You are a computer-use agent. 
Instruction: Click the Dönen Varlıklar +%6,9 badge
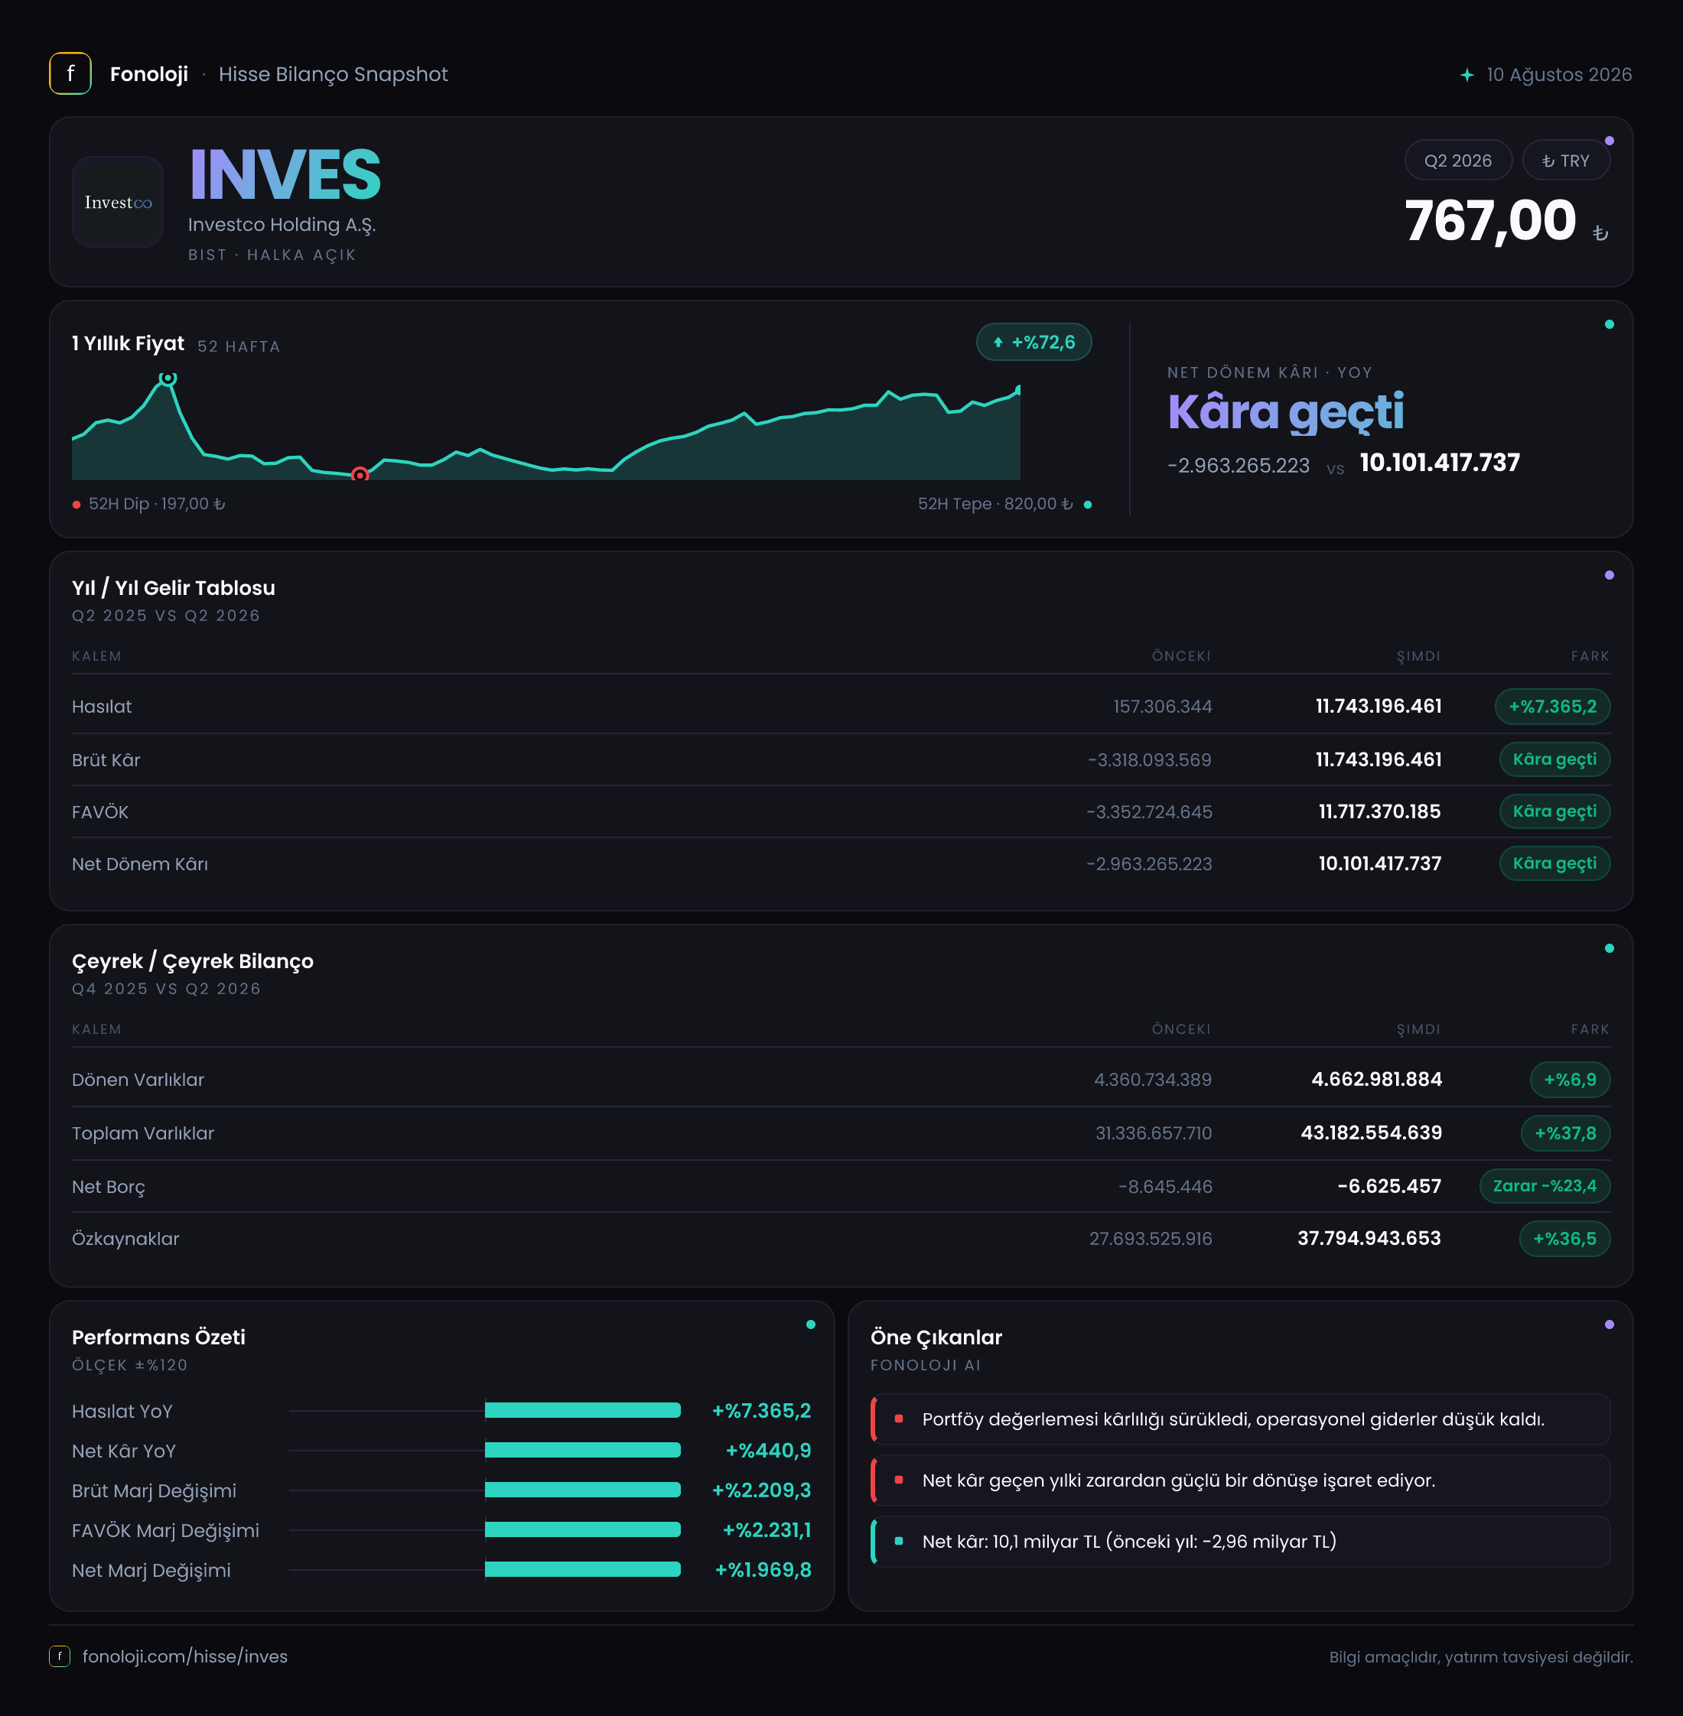point(1570,1079)
